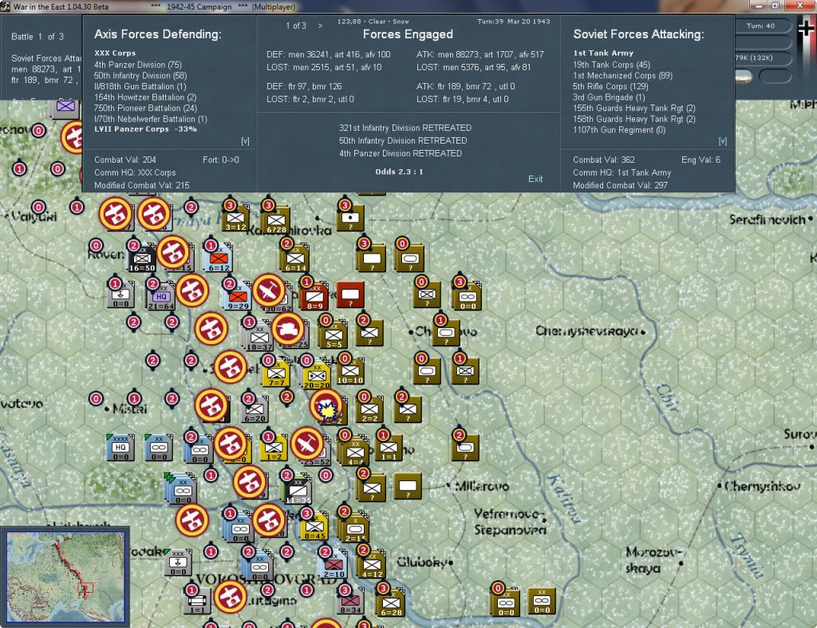Expand the Soviet Forces Attacking unit list
817x628 pixels.
[x=723, y=141]
